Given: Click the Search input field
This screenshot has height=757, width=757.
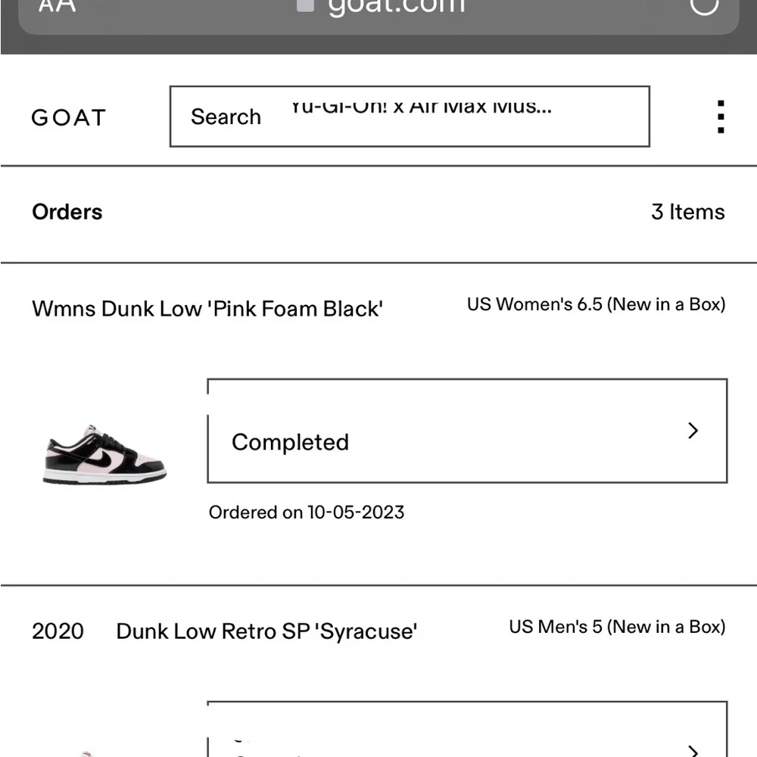Looking at the screenshot, I should (409, 117).
